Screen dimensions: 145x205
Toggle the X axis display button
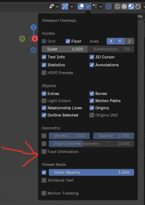(x=111, y=41)
